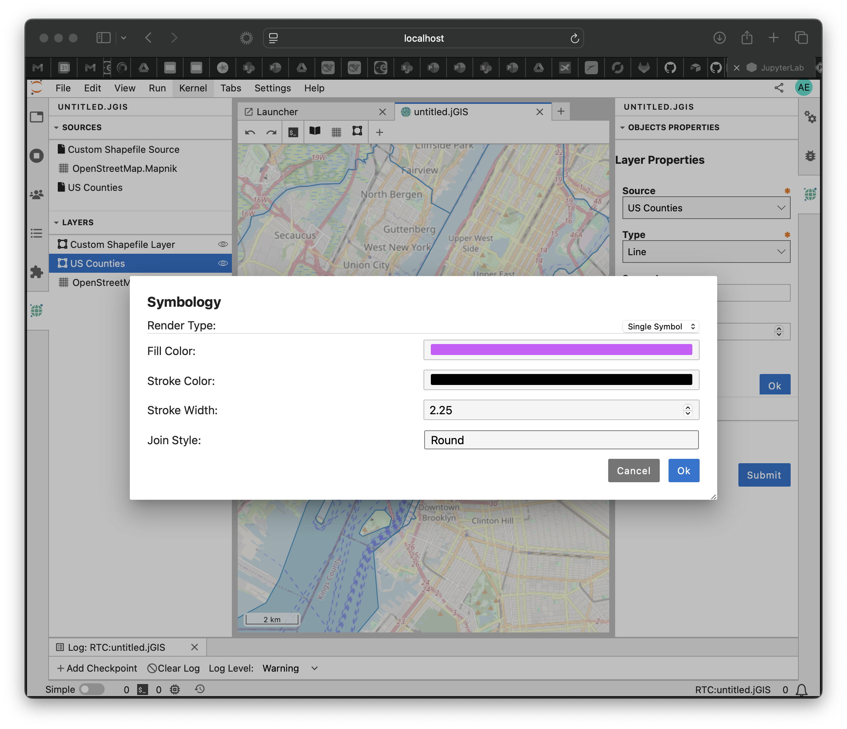
Task: Toggle the Simple mode switch
Action: click(91, 690)
